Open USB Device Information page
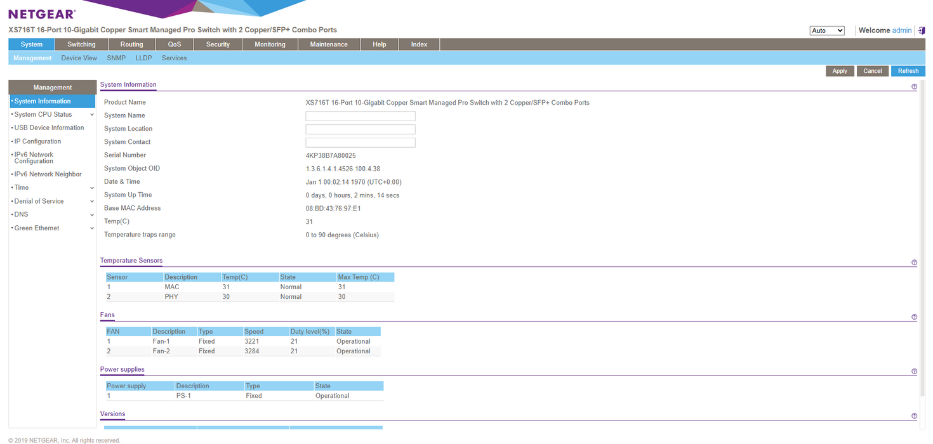The width and height of the screenshot is (933, 444). click(49, 127)
